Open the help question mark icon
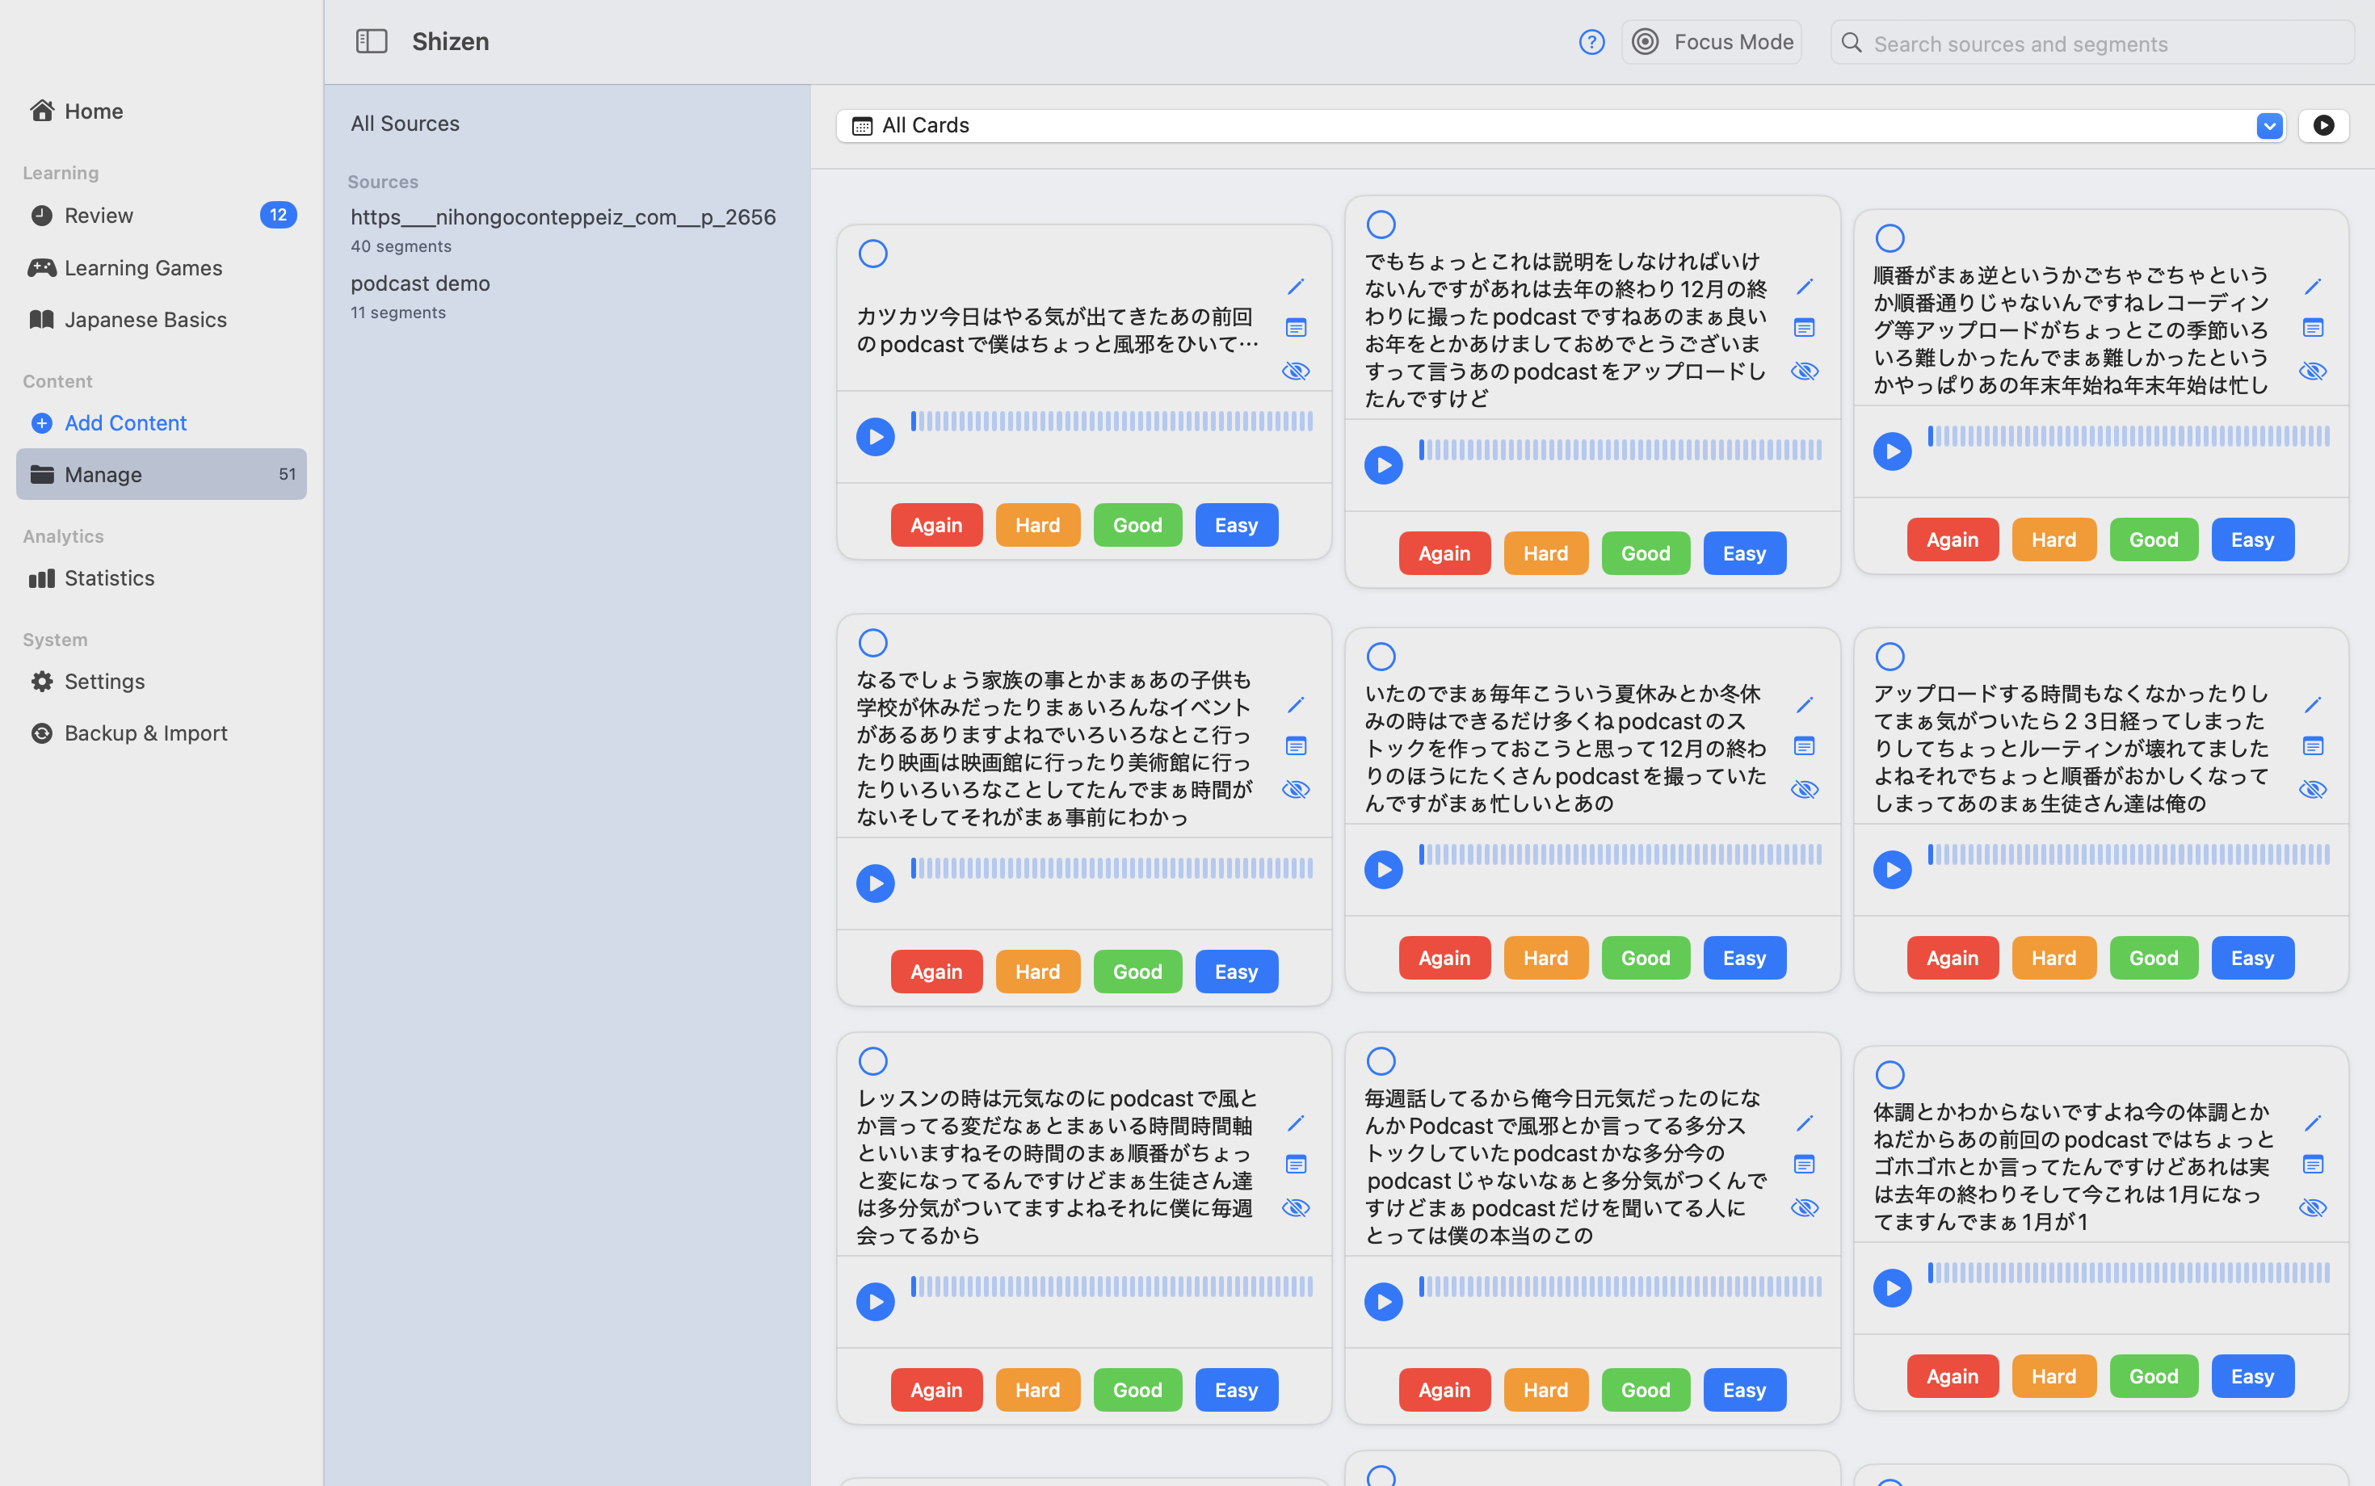2375x1486 pixels. [1591, 42]
